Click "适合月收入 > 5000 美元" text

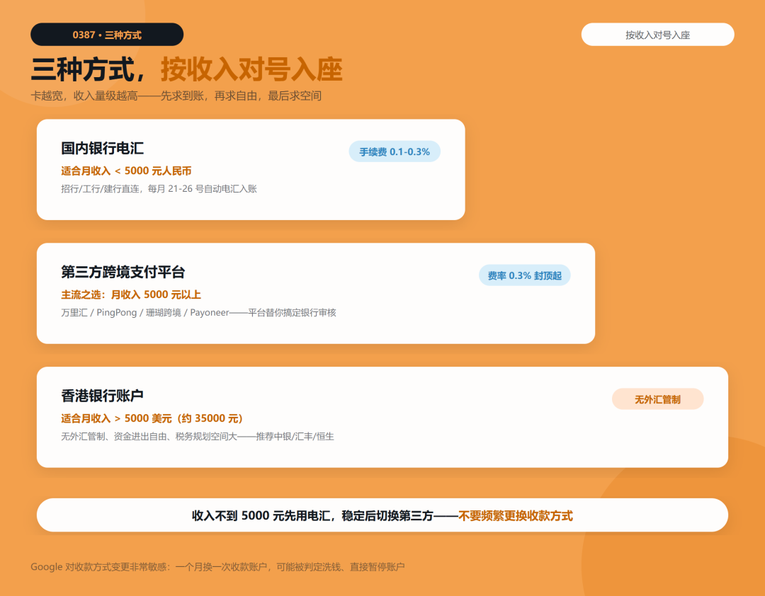point(152,418)
